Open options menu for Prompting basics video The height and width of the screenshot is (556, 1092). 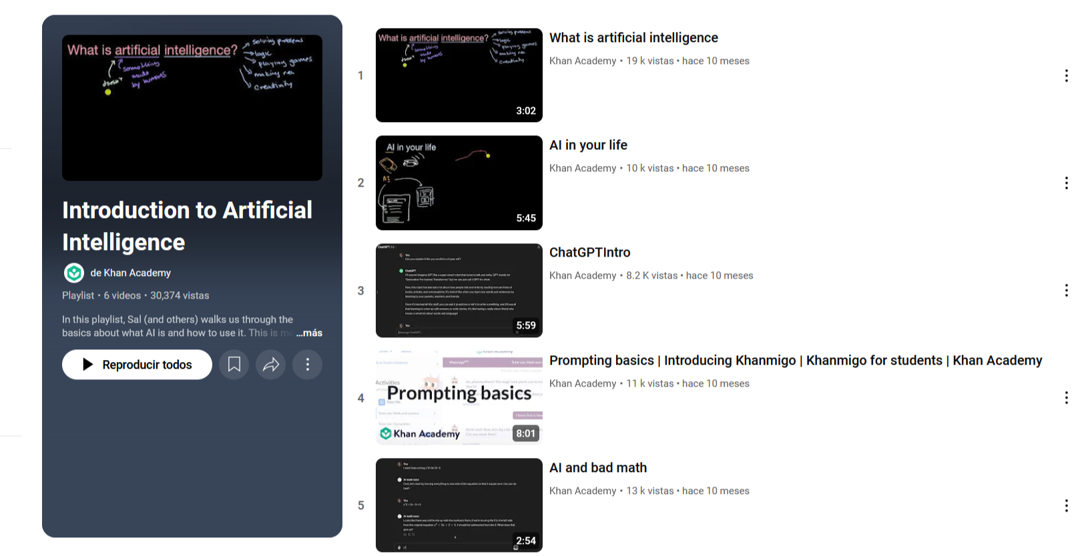coord(1067,398)
